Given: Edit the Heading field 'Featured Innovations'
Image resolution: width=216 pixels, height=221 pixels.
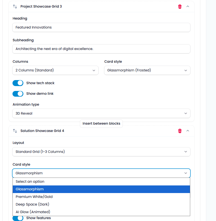Looking at the screenshot, I should pos(101,27).
